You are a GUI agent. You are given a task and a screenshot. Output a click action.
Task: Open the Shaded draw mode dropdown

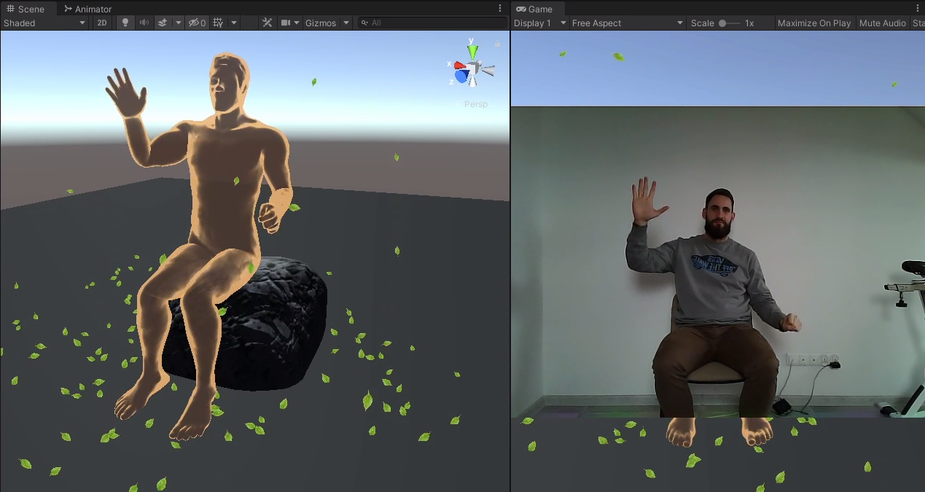pyautogui.click(x=44, y=23)
